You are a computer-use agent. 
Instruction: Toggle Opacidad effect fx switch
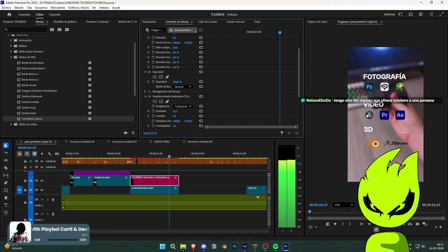pyautogui.click(x=149, y=72)
